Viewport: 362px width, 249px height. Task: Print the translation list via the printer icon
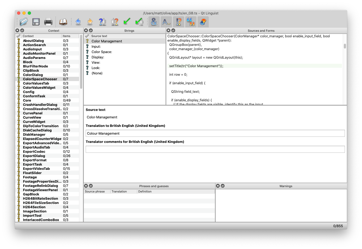[48, 22]
